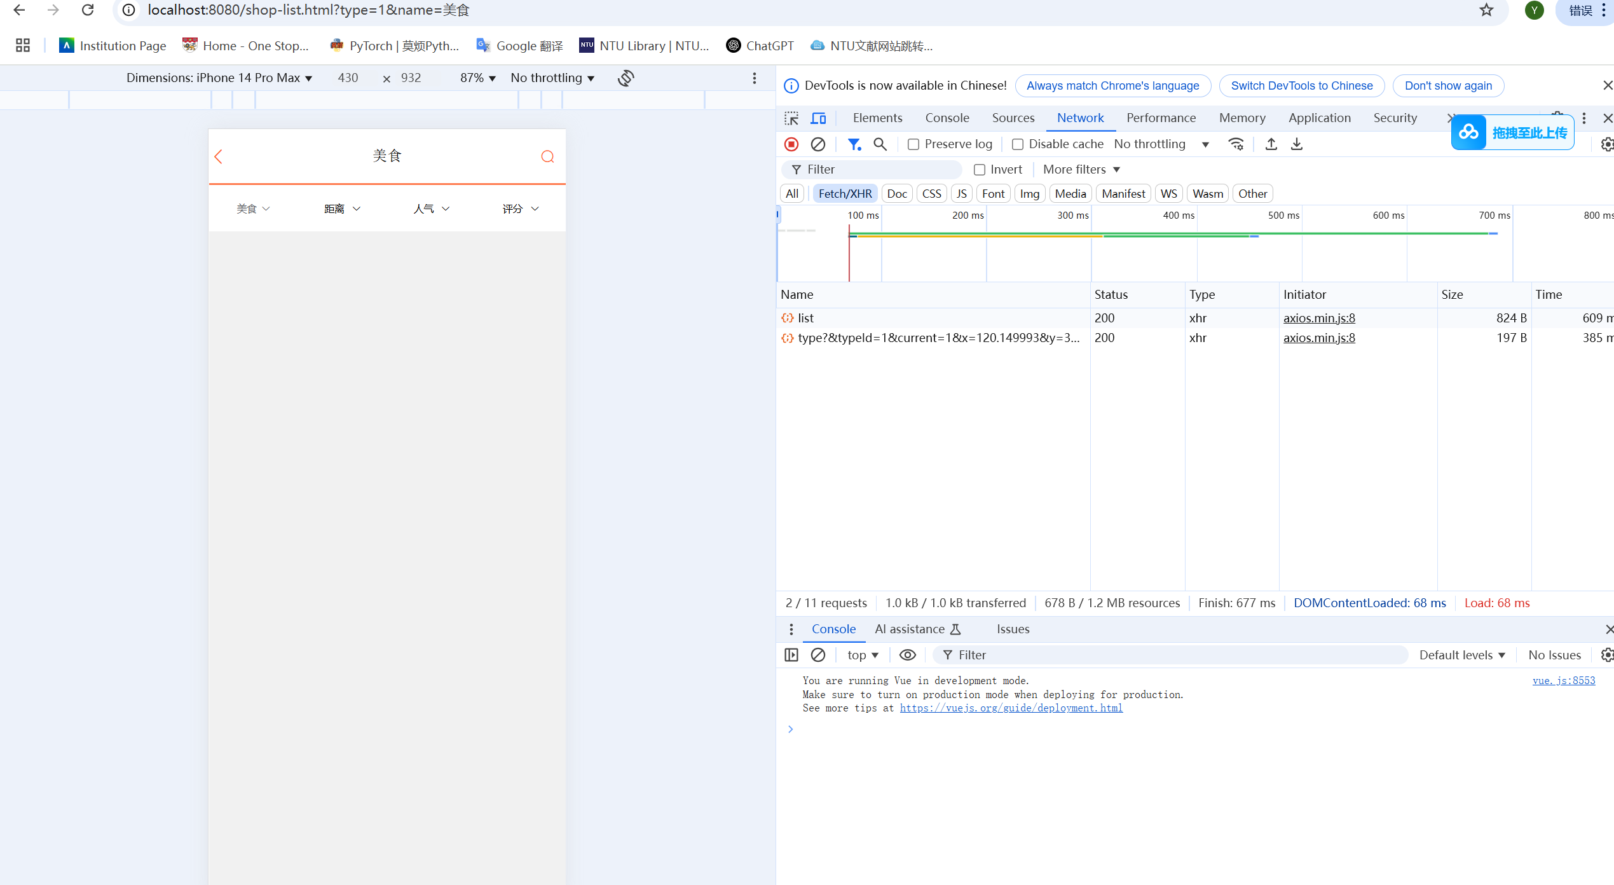The image size is (1614, 885).
Task: Expand the More filters dropdown
Action: pos(1081,170)
